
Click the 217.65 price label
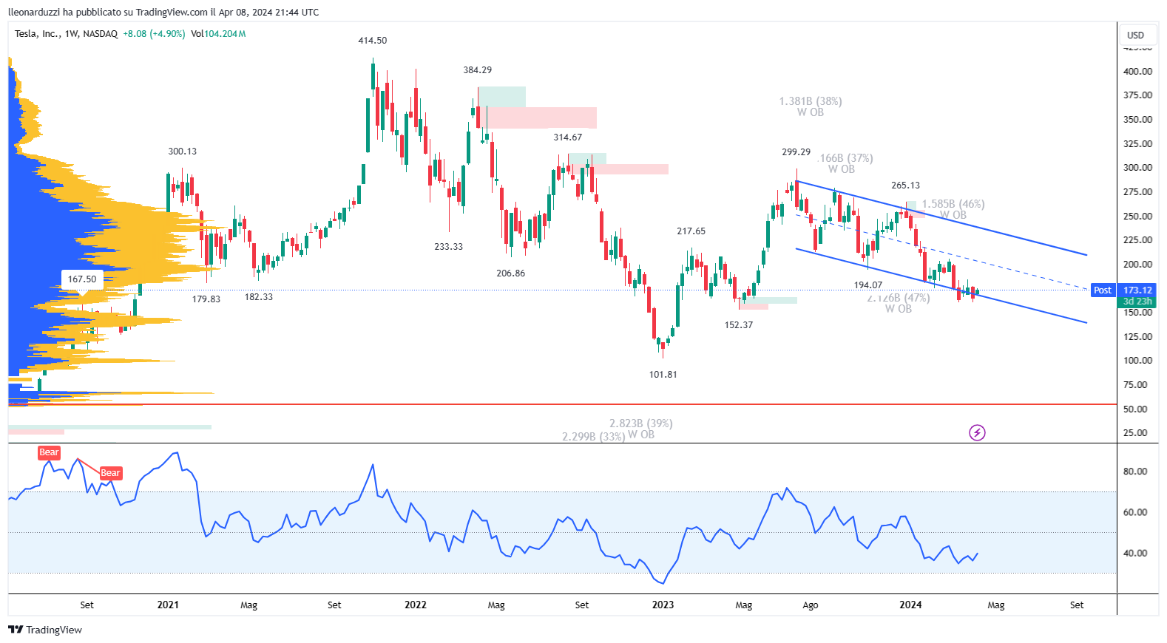[691, 231]
